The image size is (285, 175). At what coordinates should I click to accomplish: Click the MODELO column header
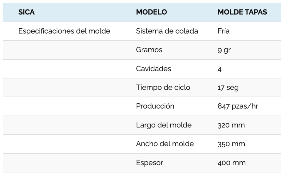click(151, 12)
